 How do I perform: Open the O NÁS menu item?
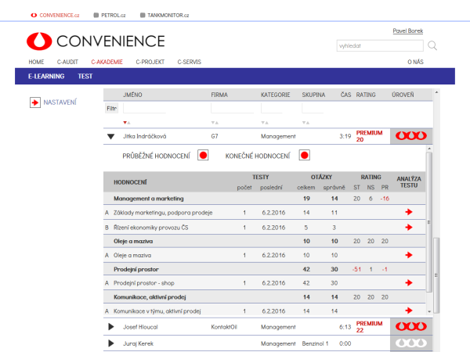[415, 62]
